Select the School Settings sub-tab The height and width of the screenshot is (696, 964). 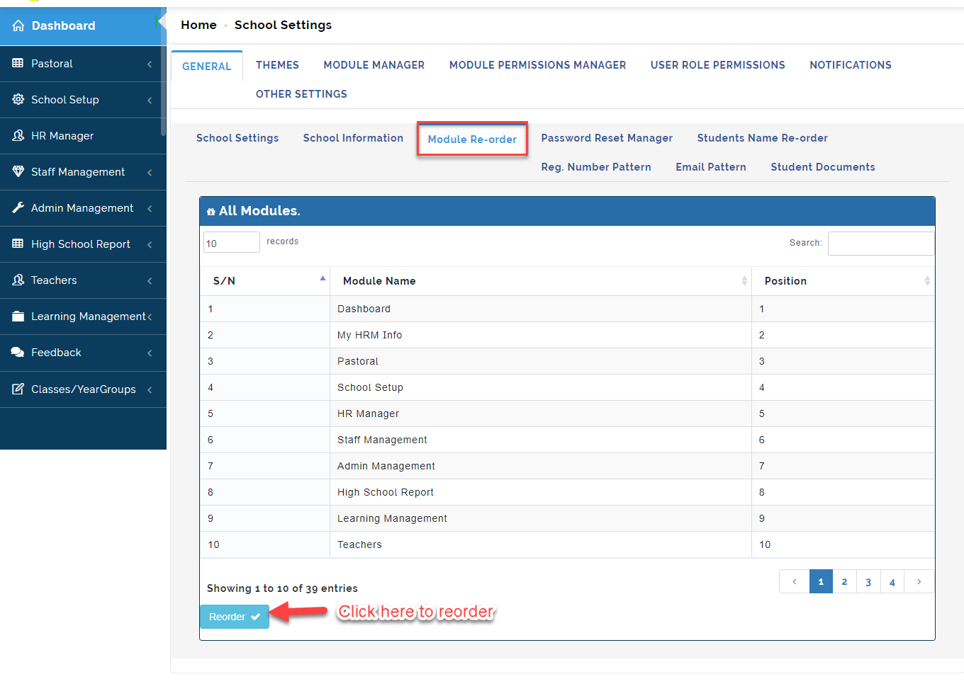coord(237,138)
